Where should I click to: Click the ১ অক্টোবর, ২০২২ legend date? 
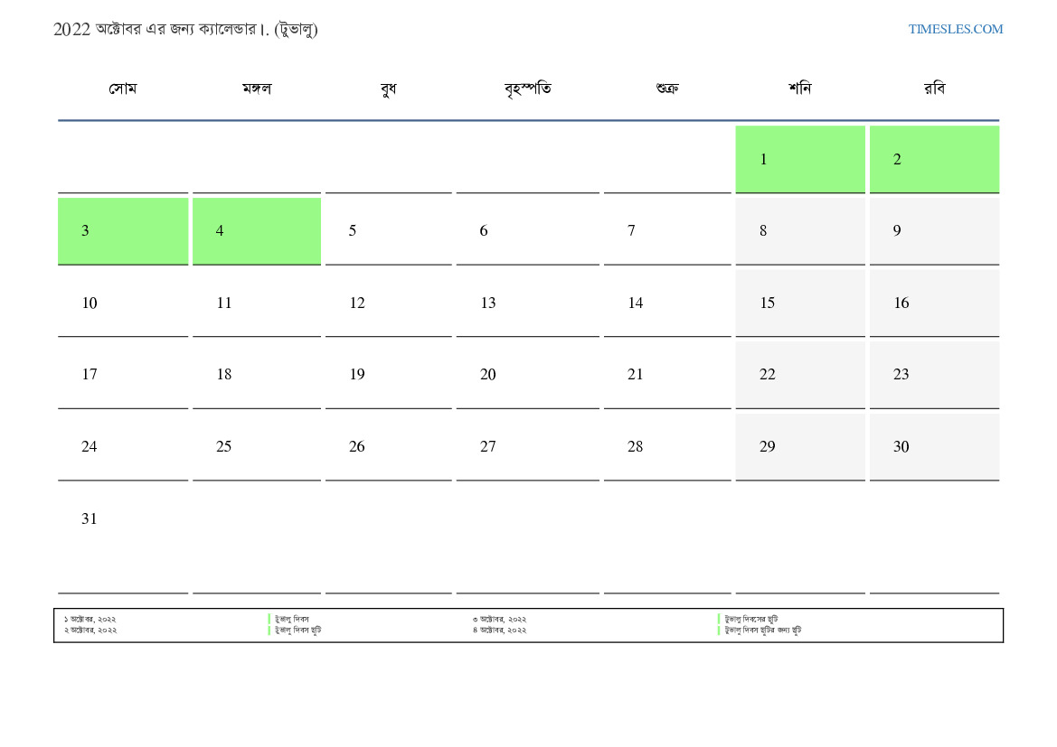(90, 620)
